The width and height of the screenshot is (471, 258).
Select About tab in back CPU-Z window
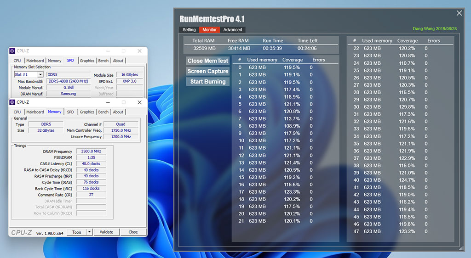[x=118, y=61]
